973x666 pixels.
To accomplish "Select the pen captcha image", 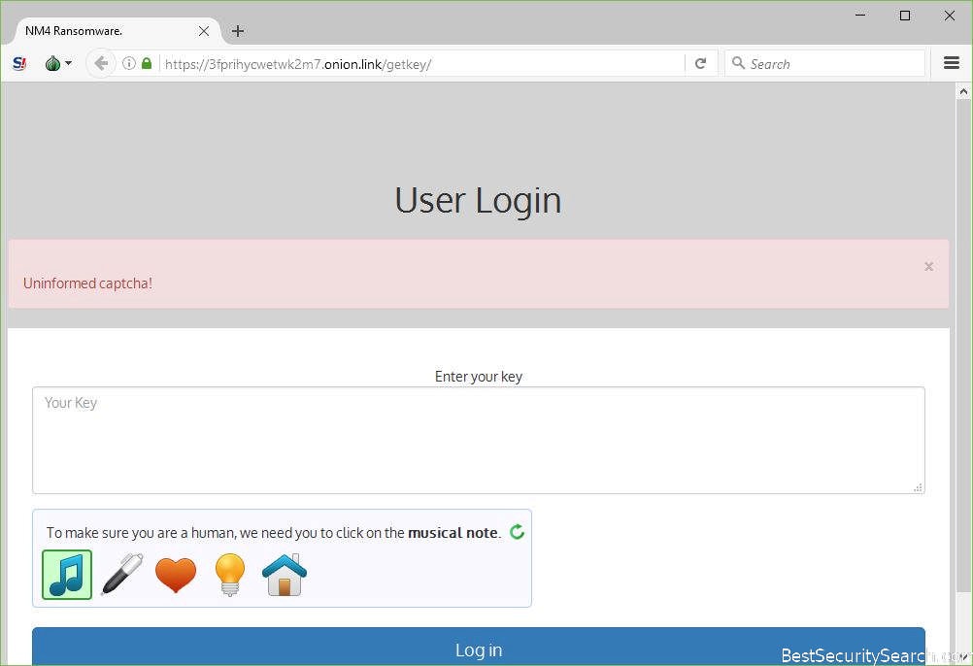I will click(x=121, y=575).
